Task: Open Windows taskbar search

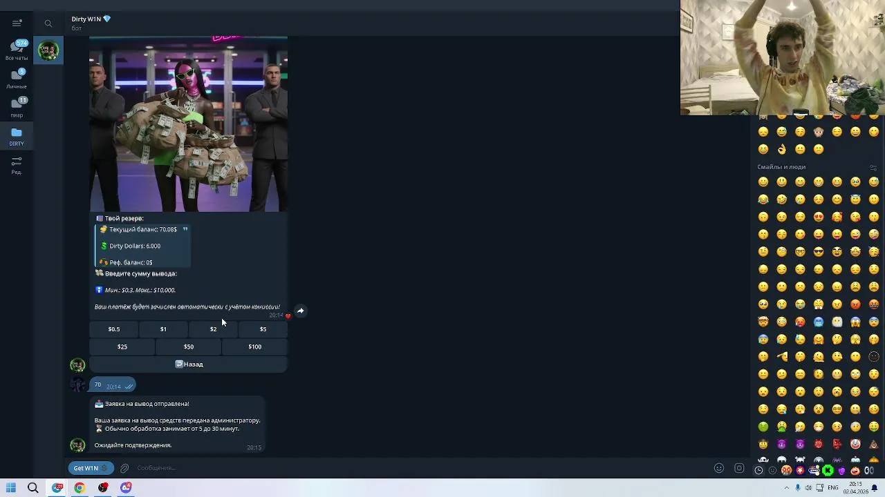Action: 33,488
